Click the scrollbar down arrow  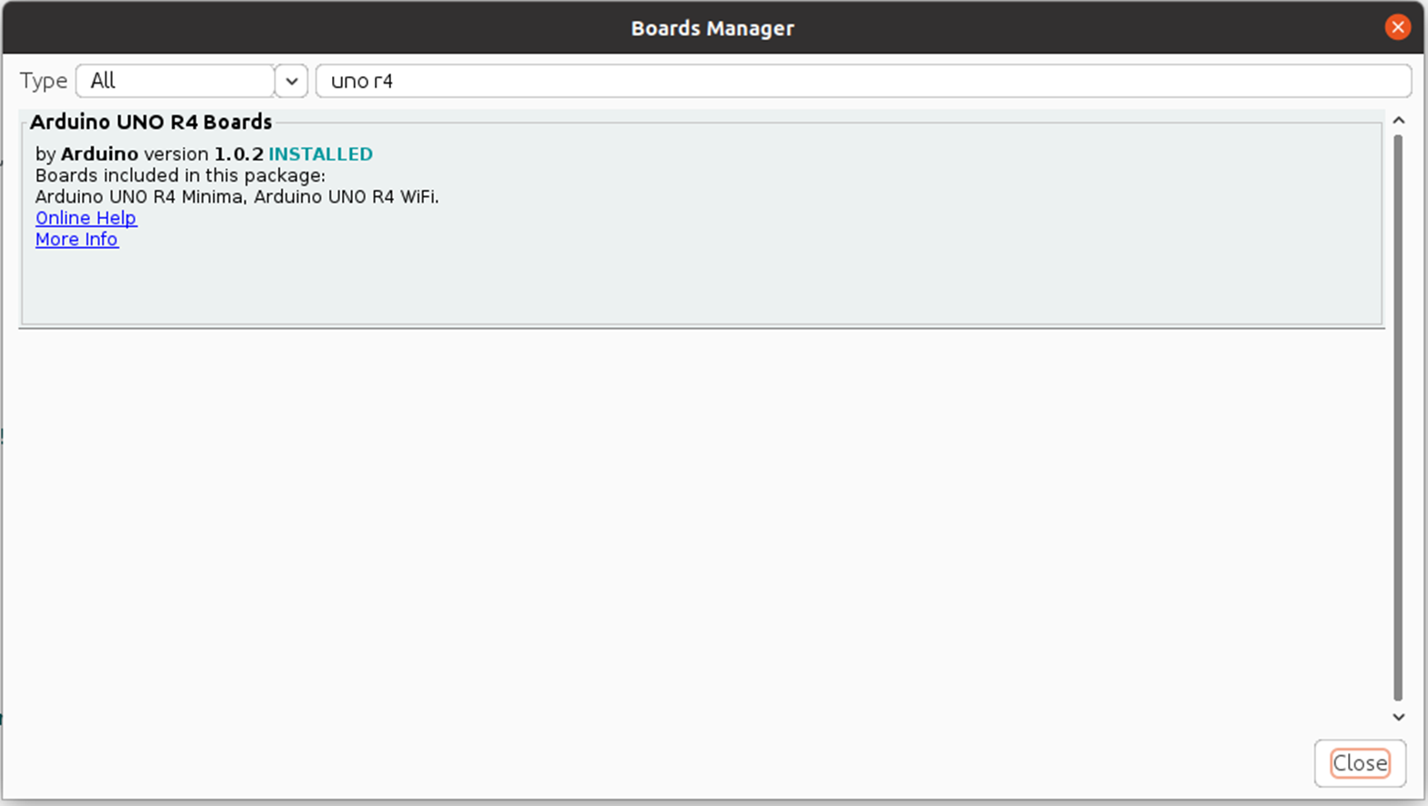1399,717
